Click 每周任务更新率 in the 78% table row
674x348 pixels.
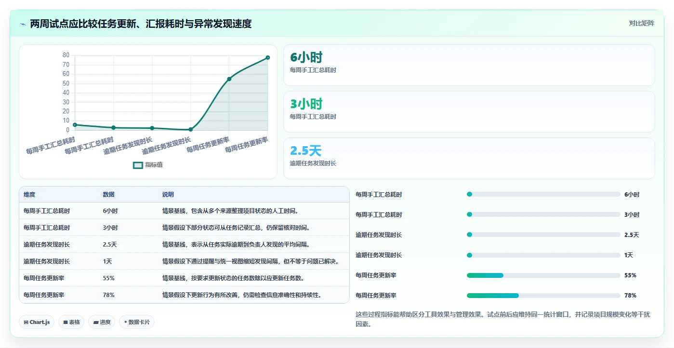tap(44, 295)
